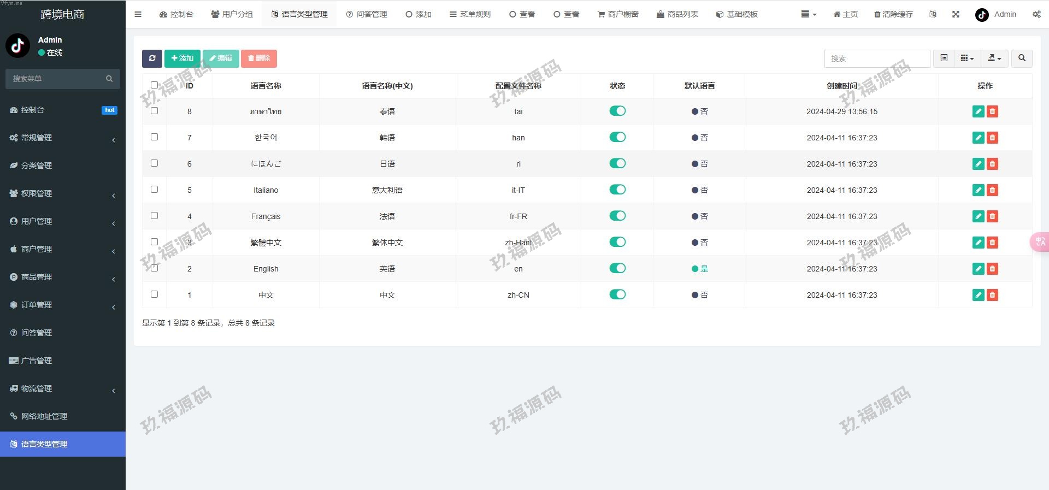Open settings gears icon at top right

point(1036,14)
